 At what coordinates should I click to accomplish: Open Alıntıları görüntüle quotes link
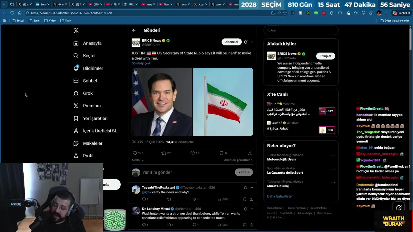[x=238, y=160]
